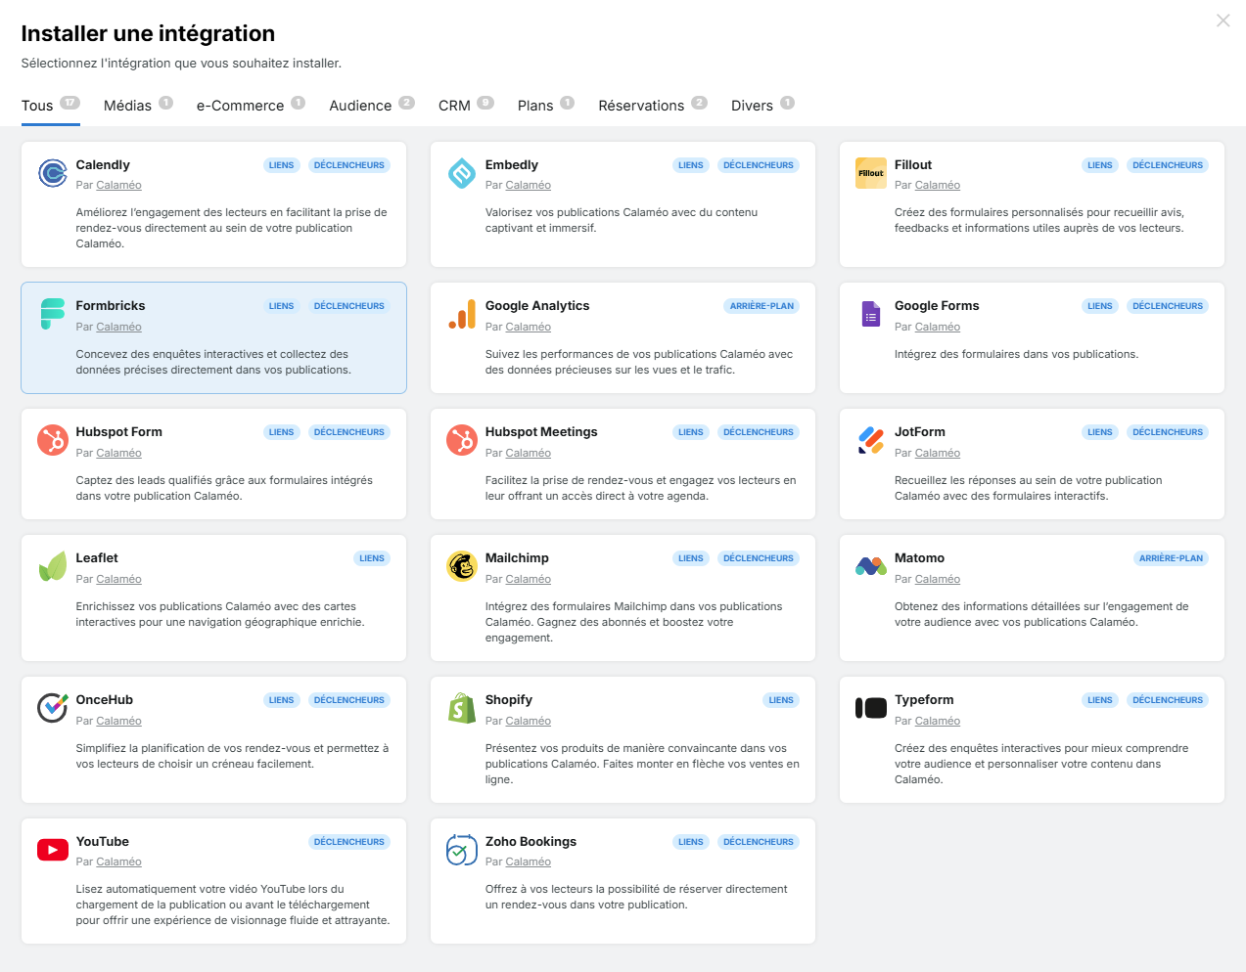Screen dimensions: 1246x972
Task: Click LIENS tag on Zoho Bookings card
Action: pyautogui.click(x=691, y=842)
